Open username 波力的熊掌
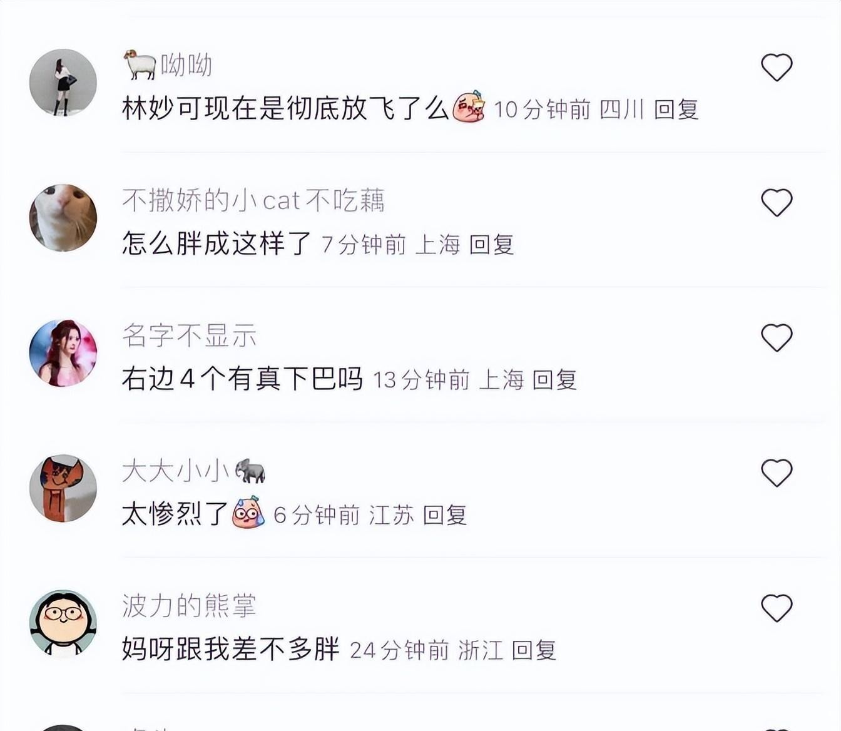Screen dimensions: 841x731 click(189, 606)
